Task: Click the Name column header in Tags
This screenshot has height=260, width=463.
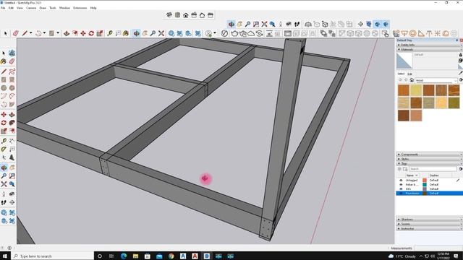Action: tap(412, 175)
